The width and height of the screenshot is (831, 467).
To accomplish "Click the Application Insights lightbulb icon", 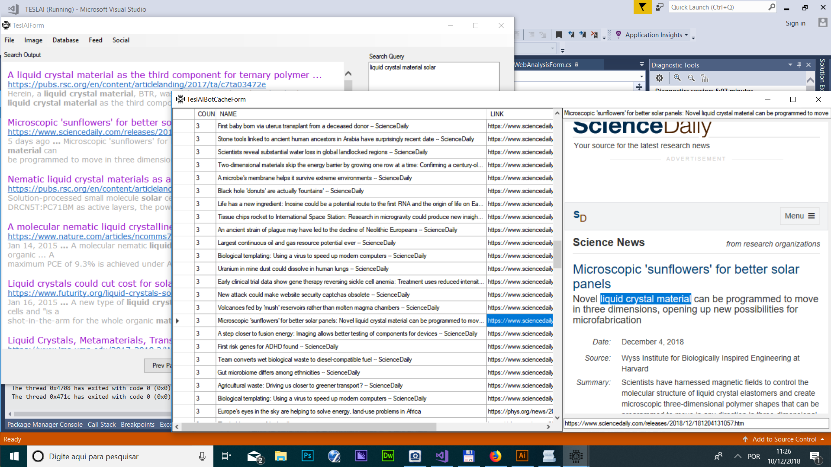I will pyautogui.click(x=618, y=35).
